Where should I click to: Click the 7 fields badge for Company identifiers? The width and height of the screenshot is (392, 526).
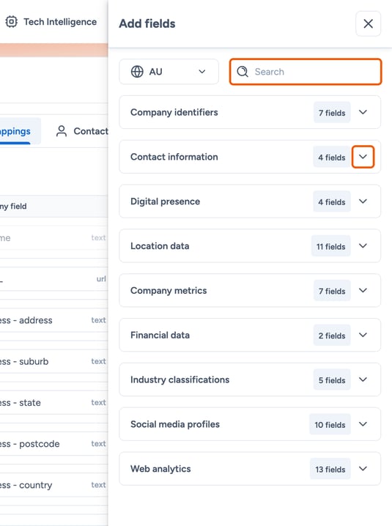pos(332,113)
